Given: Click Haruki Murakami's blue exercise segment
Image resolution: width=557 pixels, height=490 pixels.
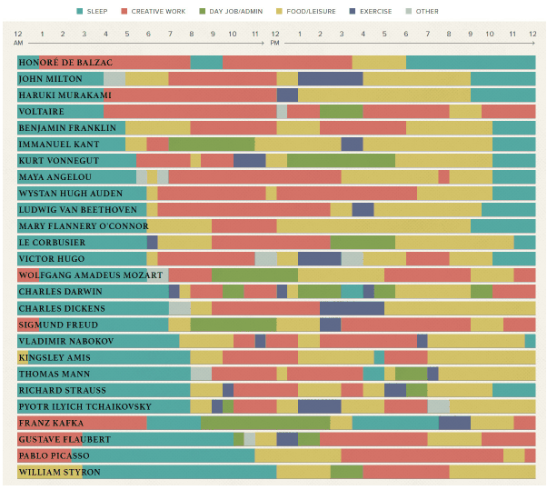Looking at the screenshot, I should click(x=287, y=95).
